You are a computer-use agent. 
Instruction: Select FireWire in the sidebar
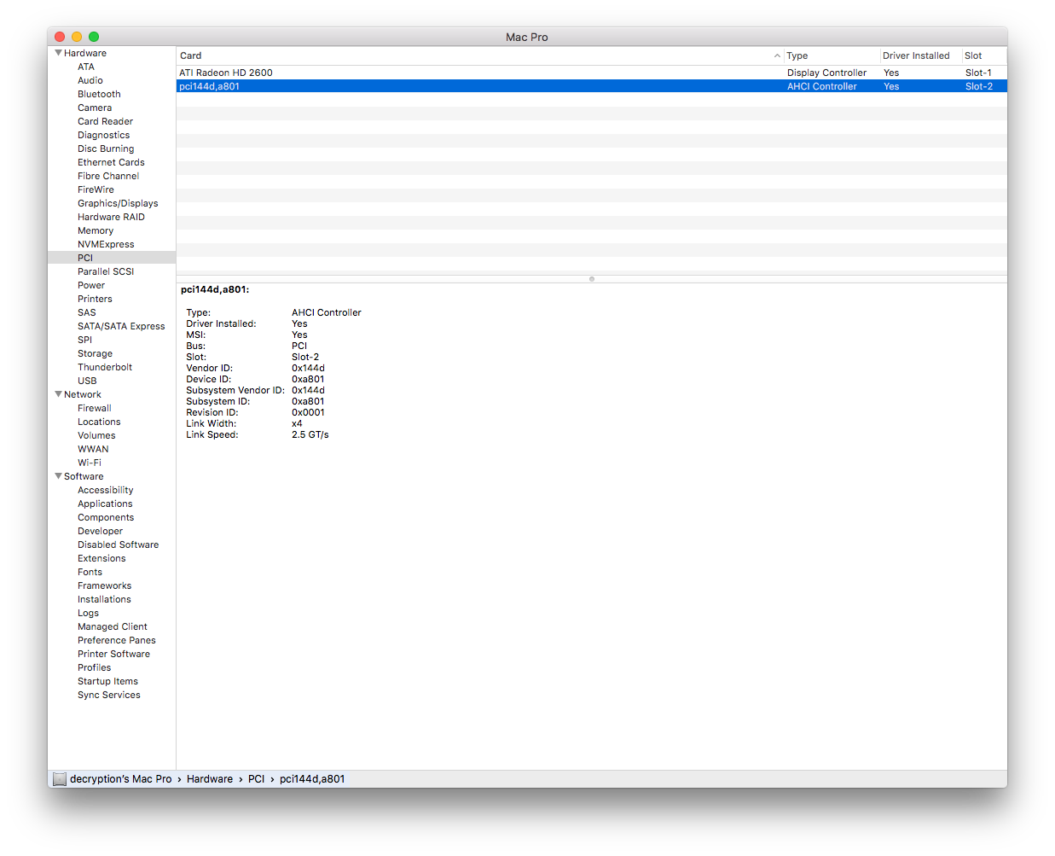[96, 189]
